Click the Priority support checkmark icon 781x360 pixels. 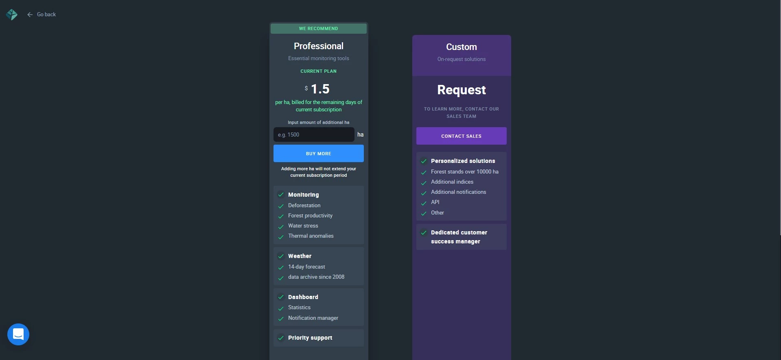coord(281,338)
